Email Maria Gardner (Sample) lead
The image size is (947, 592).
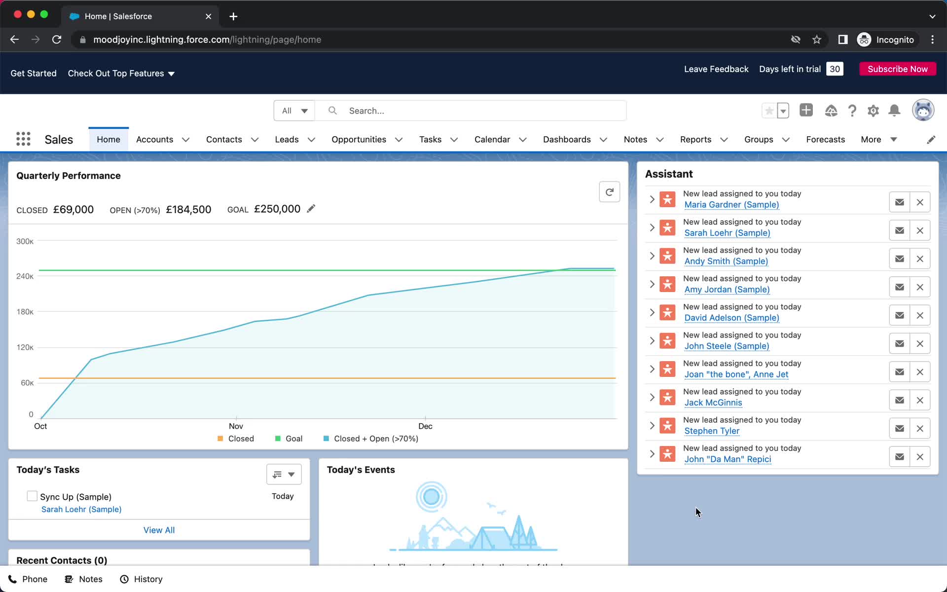(x=899, y=202)
